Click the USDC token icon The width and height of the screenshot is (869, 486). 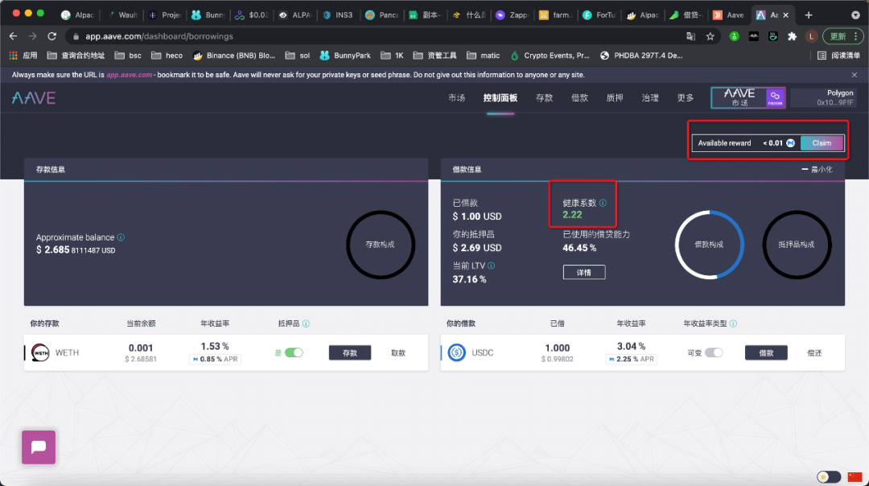457,352
